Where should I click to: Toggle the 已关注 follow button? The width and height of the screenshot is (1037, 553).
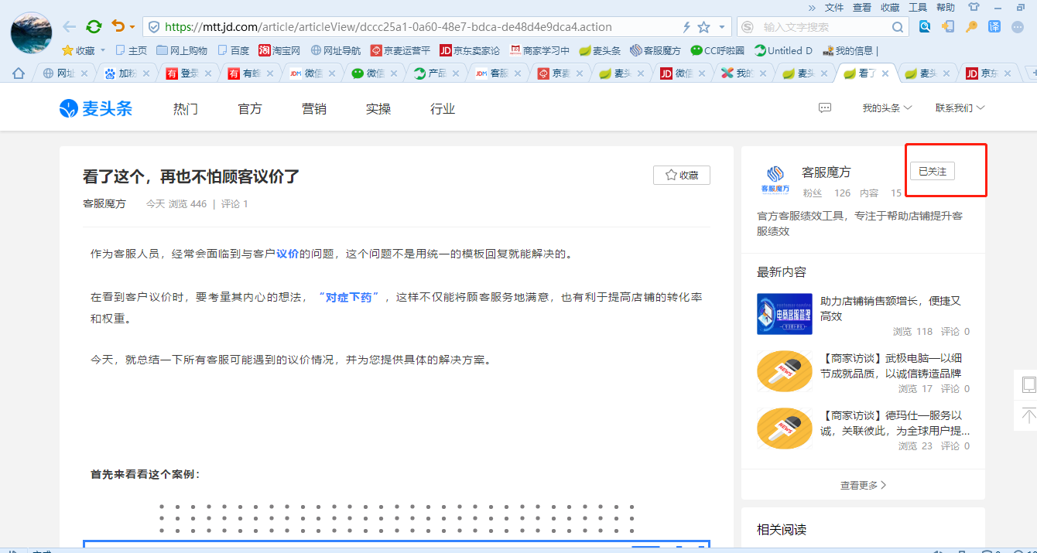pos(933,172)
